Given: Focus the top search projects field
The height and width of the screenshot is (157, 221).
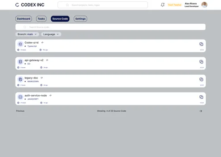Looking at the screenshot, I should (x=103, y=5).
